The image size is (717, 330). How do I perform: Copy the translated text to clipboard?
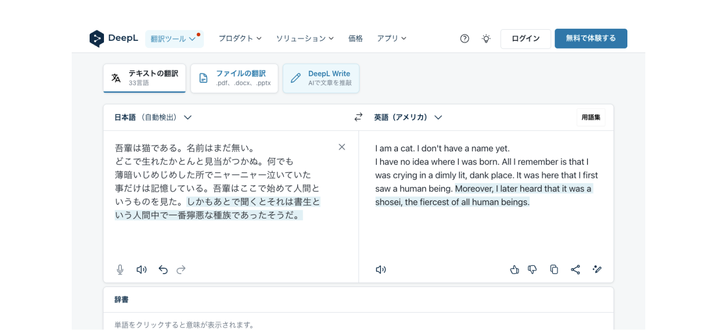pyautogui.click(x=554, y=270)
